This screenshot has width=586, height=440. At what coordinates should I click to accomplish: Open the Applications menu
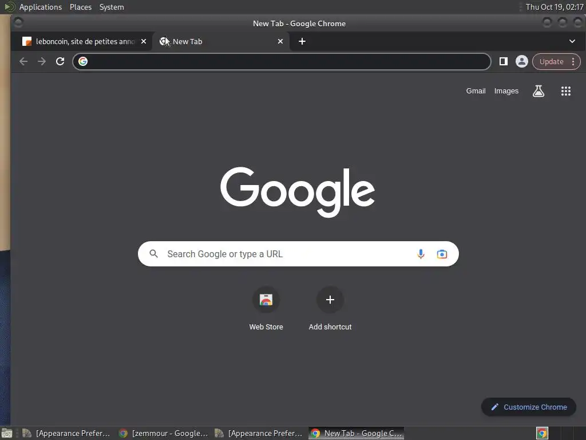click(x=41, y=7)
